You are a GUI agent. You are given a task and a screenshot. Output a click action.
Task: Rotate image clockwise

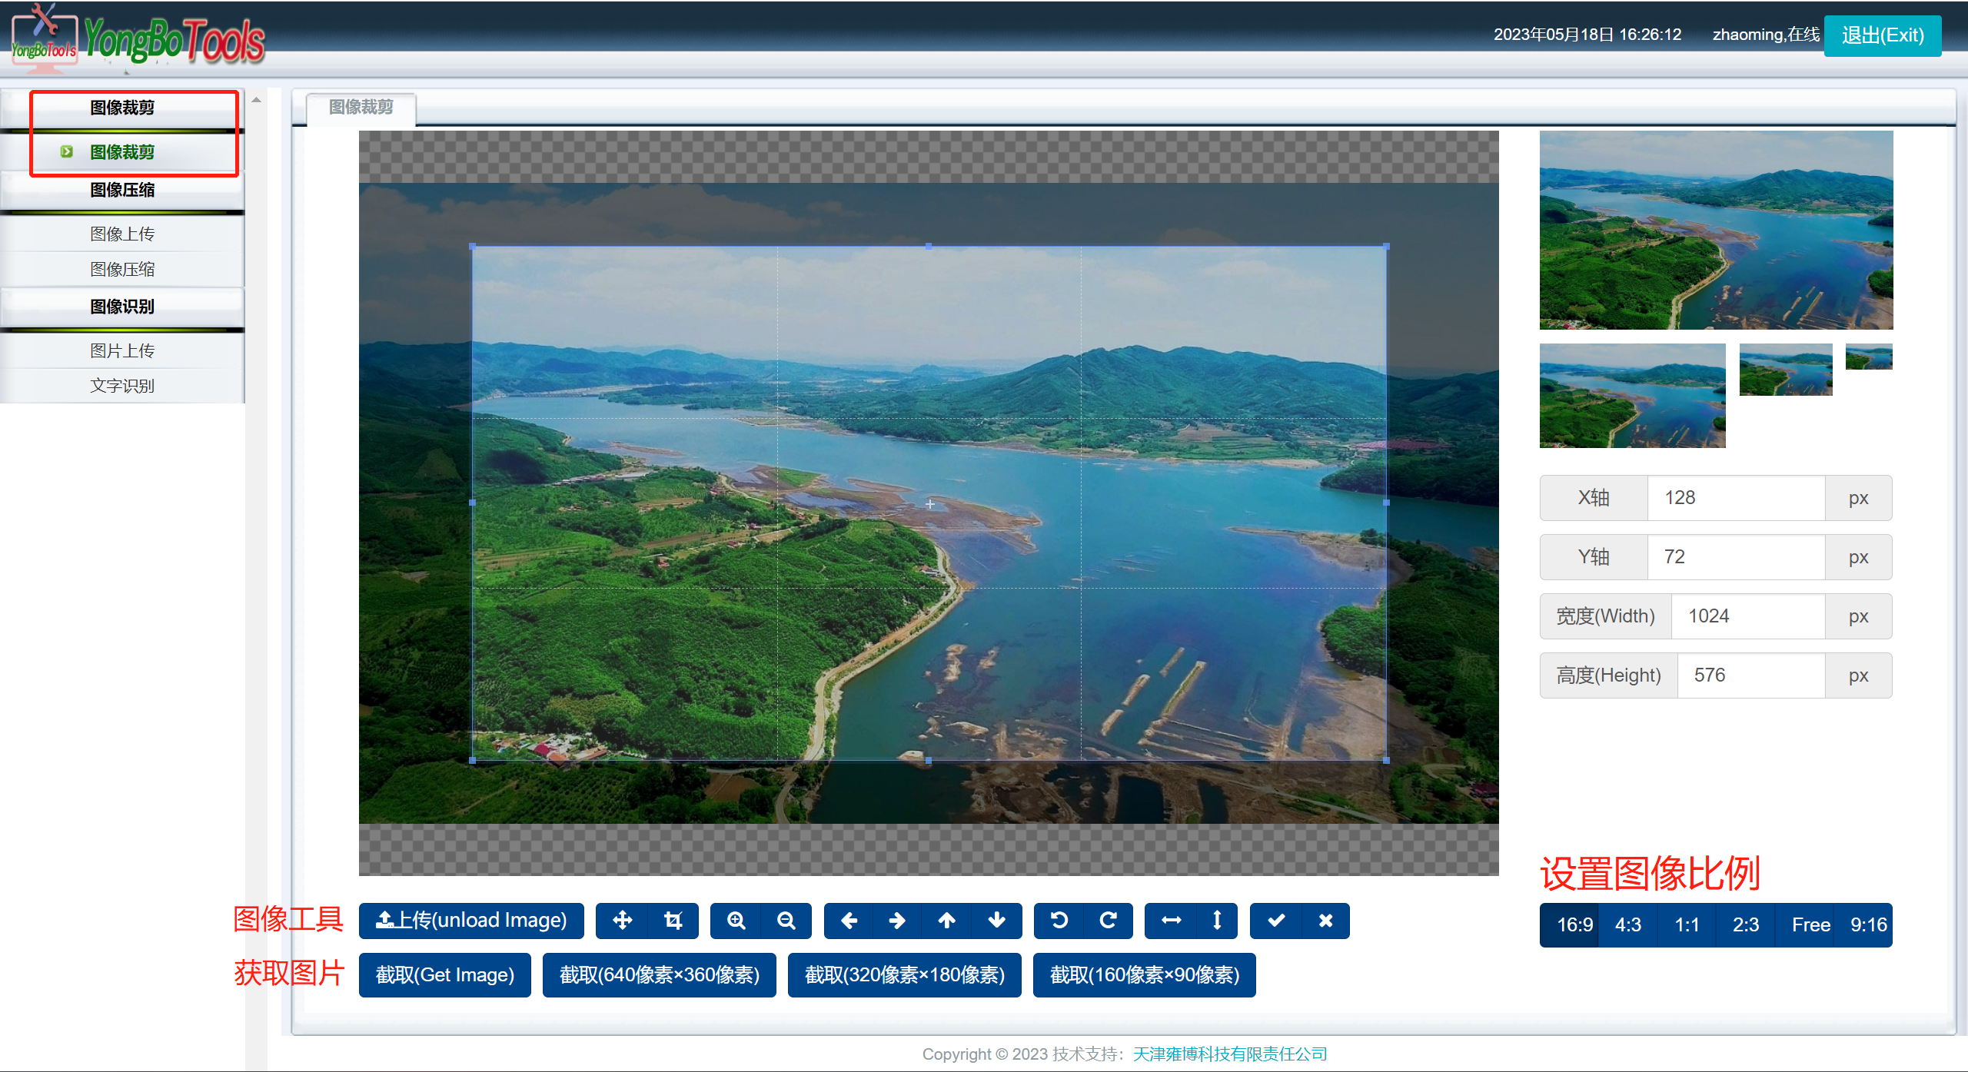coord(1108,920)
